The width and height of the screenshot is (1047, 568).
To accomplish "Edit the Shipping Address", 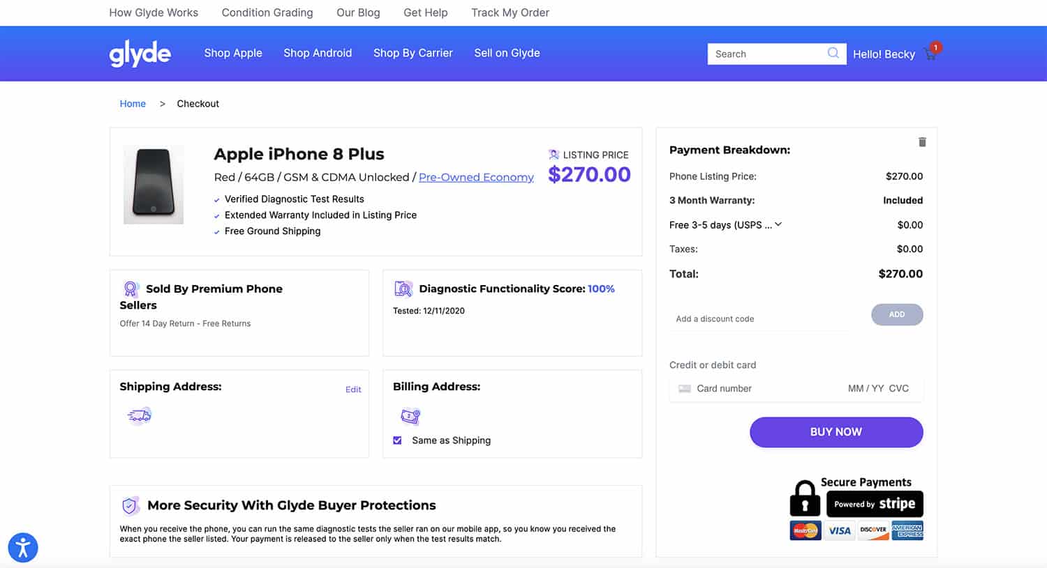I will (x=353, y=390).
